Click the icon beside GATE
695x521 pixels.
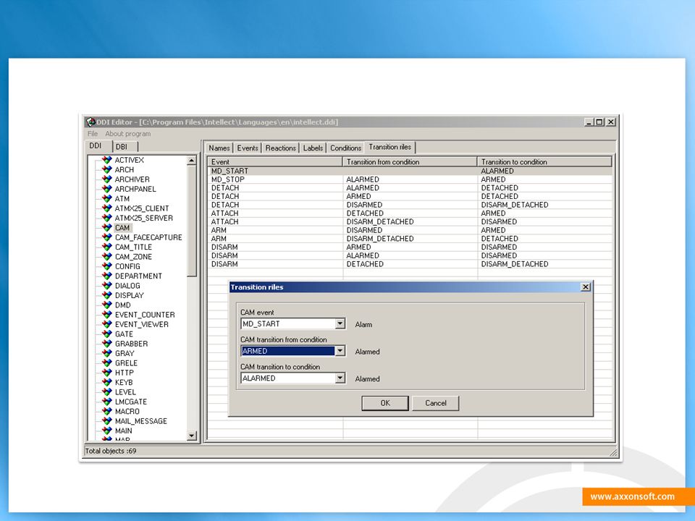(x=107, y=334)
